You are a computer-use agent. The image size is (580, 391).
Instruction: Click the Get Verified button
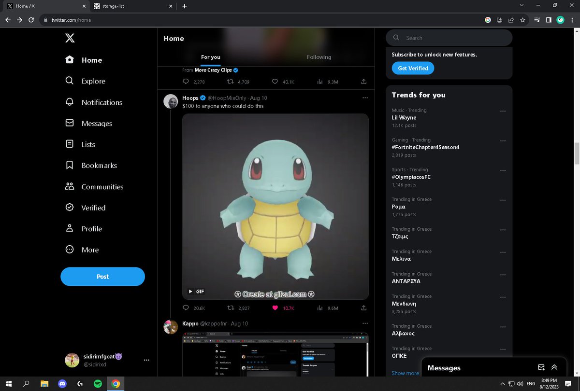coord(413,69)
